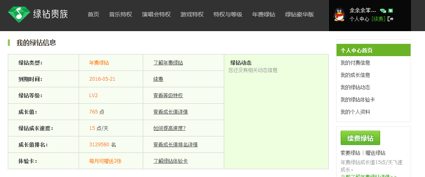Click the annual-fee 年 badge icon
425x177 pixels.
(x=390, y=11)
